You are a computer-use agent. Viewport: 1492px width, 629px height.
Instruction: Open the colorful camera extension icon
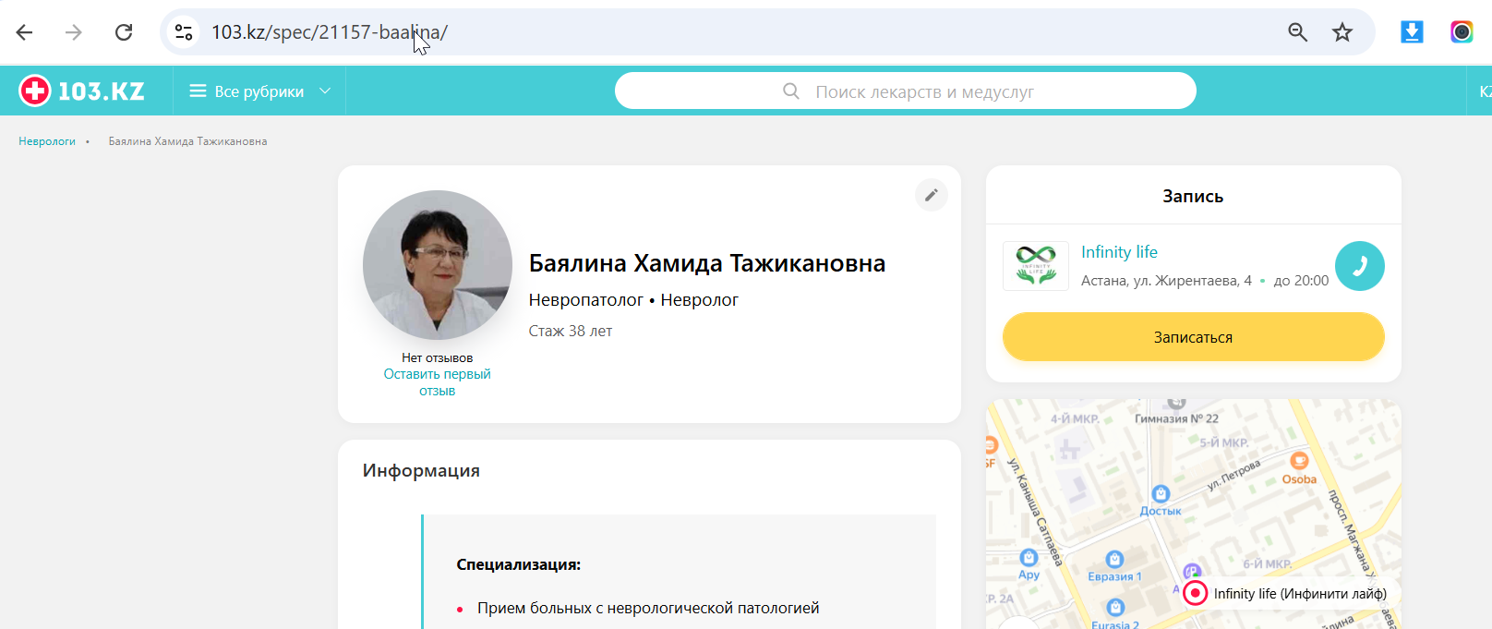[x=1462, y=32]
